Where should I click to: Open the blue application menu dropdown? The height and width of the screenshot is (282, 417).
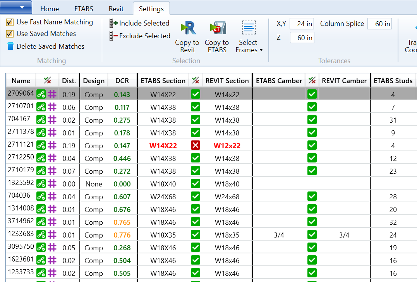(x=16, y=7)
